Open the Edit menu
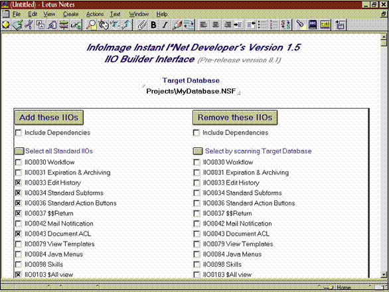 (33, 14)
